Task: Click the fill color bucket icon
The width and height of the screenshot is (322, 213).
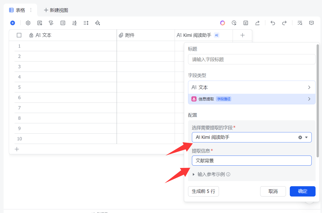Action: coord(98,23)
